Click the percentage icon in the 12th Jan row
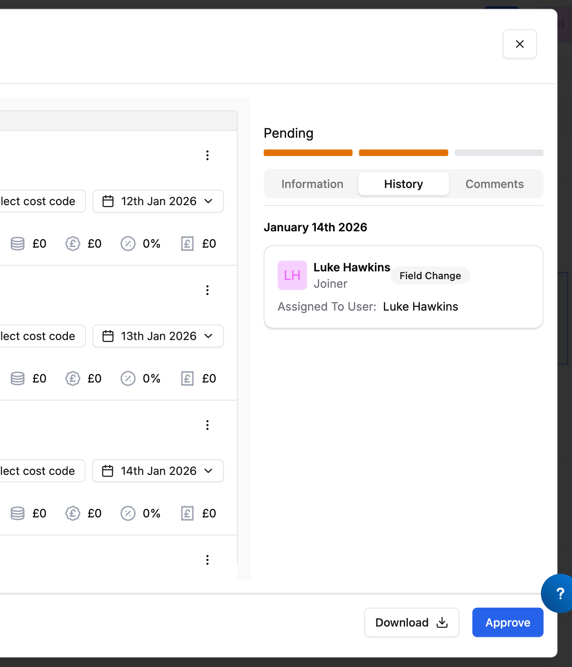This screenshot has height=667, width=572. [128, 244]
